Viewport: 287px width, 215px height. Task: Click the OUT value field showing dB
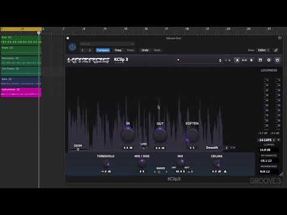coord(160,148)
